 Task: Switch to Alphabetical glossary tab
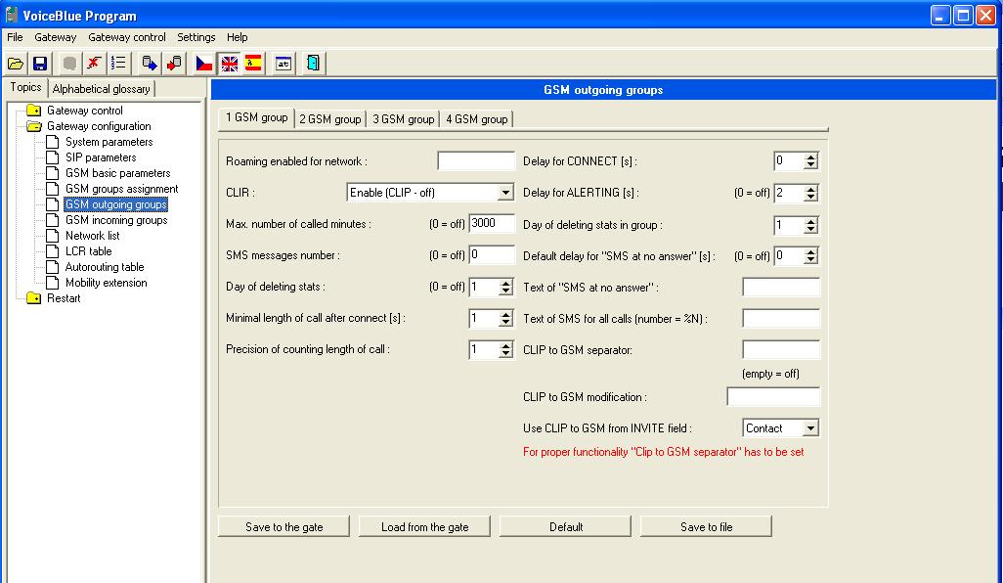(x=101, y=89)
